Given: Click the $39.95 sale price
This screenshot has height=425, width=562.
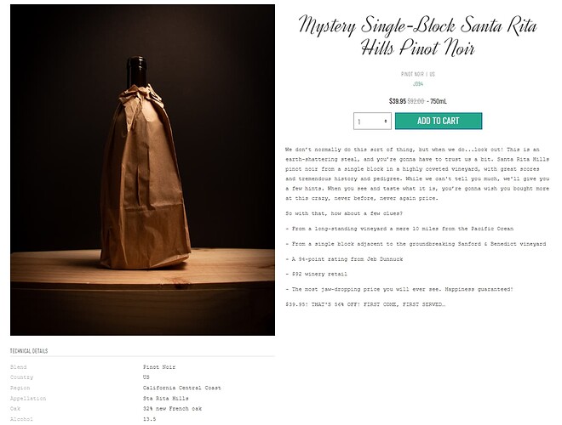Looking at the screenshot, I should [398, 101].
